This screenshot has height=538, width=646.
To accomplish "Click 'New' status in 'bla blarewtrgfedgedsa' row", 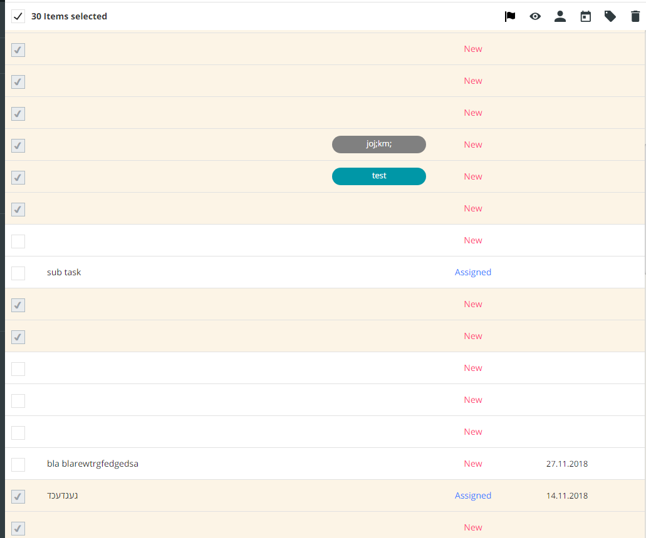I will 473,464.
